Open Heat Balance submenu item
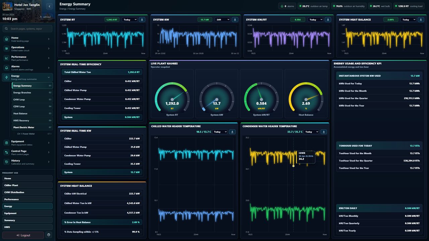The width and height of the screenshot is (429, 241). (32, 113)
